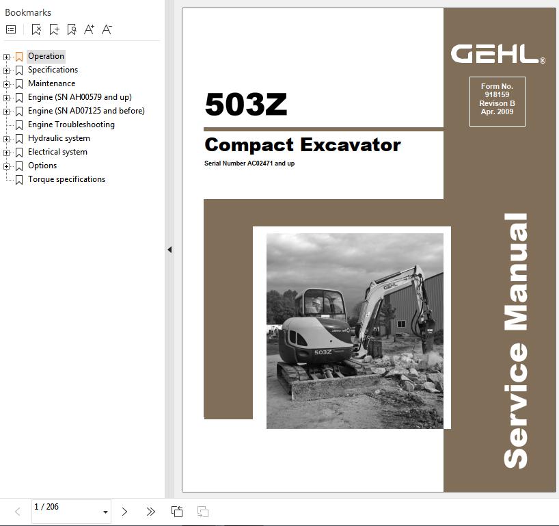Go to the next page arrow
559x526 pixels.
click(x=124, y=512)
